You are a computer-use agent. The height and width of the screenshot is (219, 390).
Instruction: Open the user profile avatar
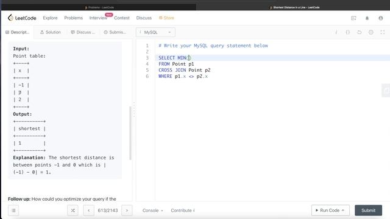(x=380, y=18)
